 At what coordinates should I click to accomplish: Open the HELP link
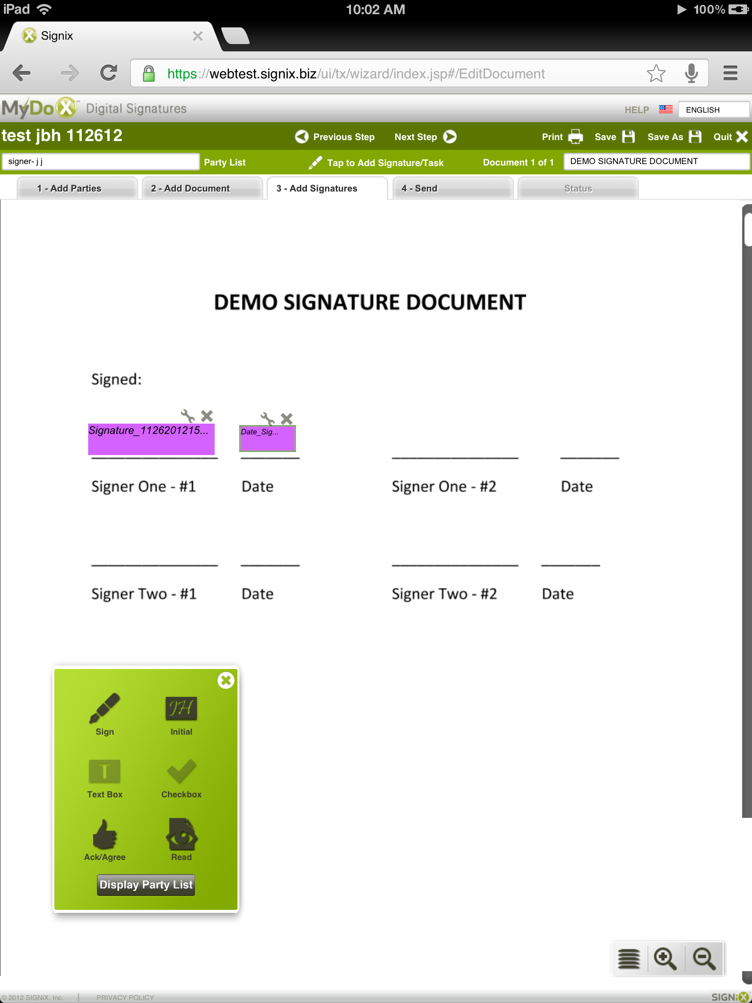[636, 110]
